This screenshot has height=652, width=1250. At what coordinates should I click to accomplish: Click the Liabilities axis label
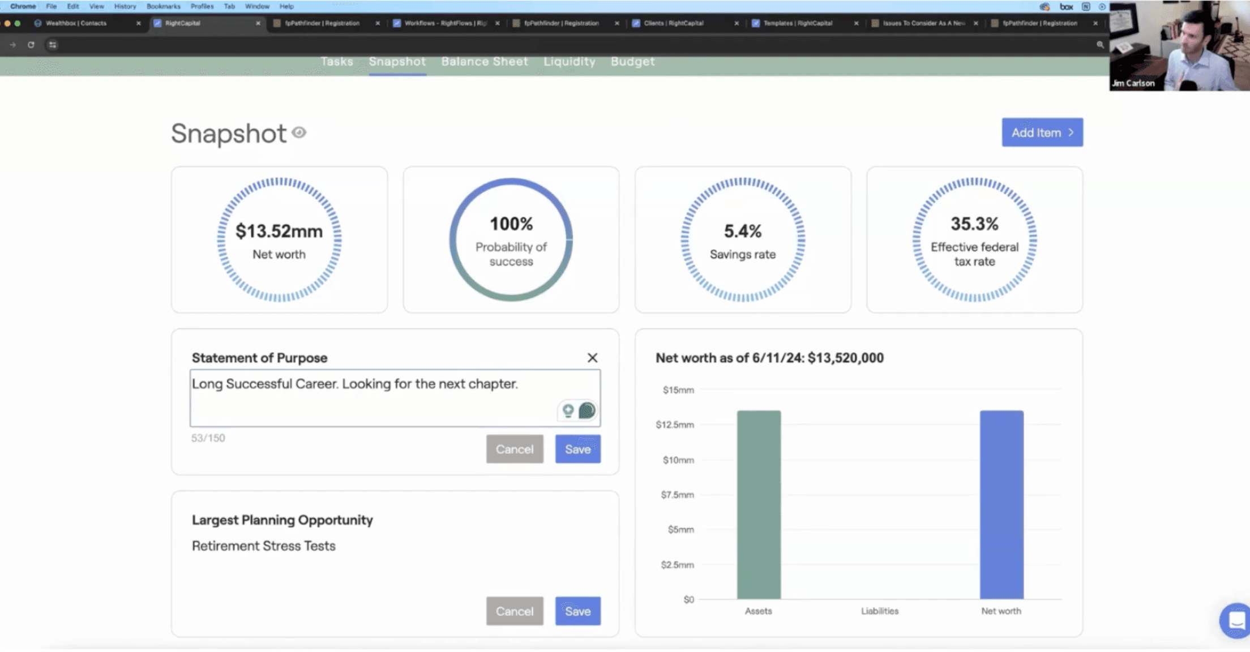click(x=880, y=611)
